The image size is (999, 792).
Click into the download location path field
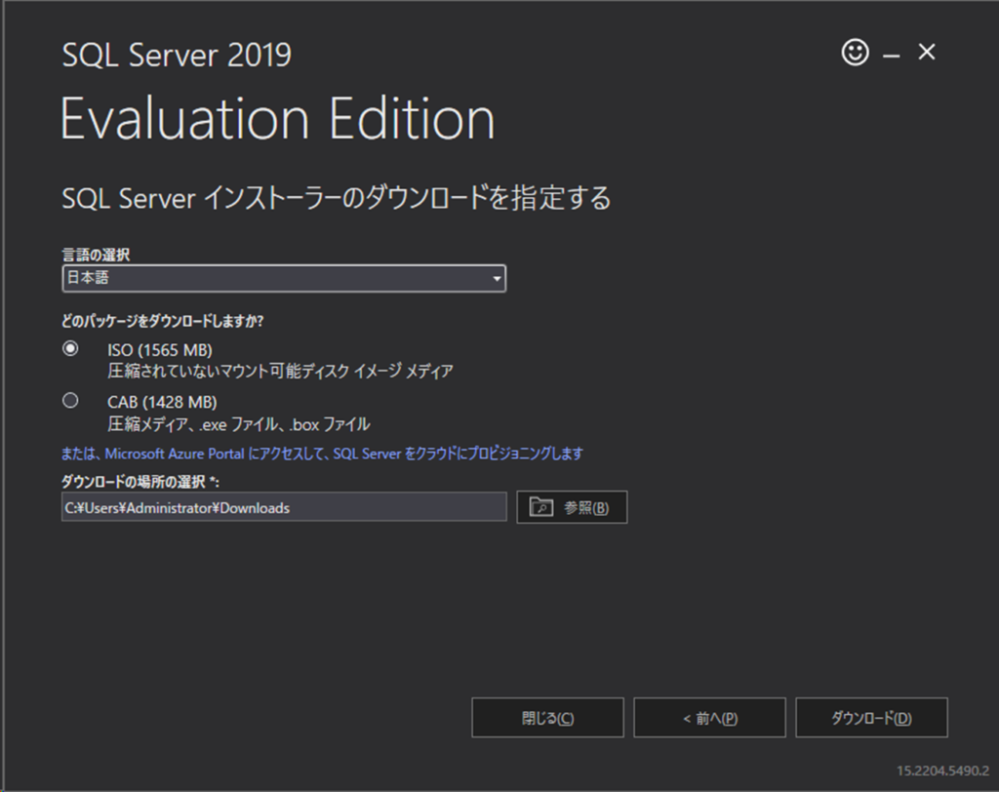[284, 507]
